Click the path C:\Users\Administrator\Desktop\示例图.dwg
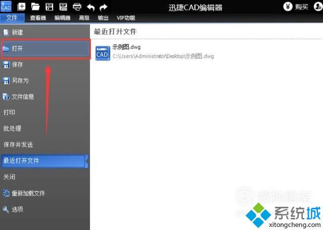323x230 pixels. [x=163, y=56]
